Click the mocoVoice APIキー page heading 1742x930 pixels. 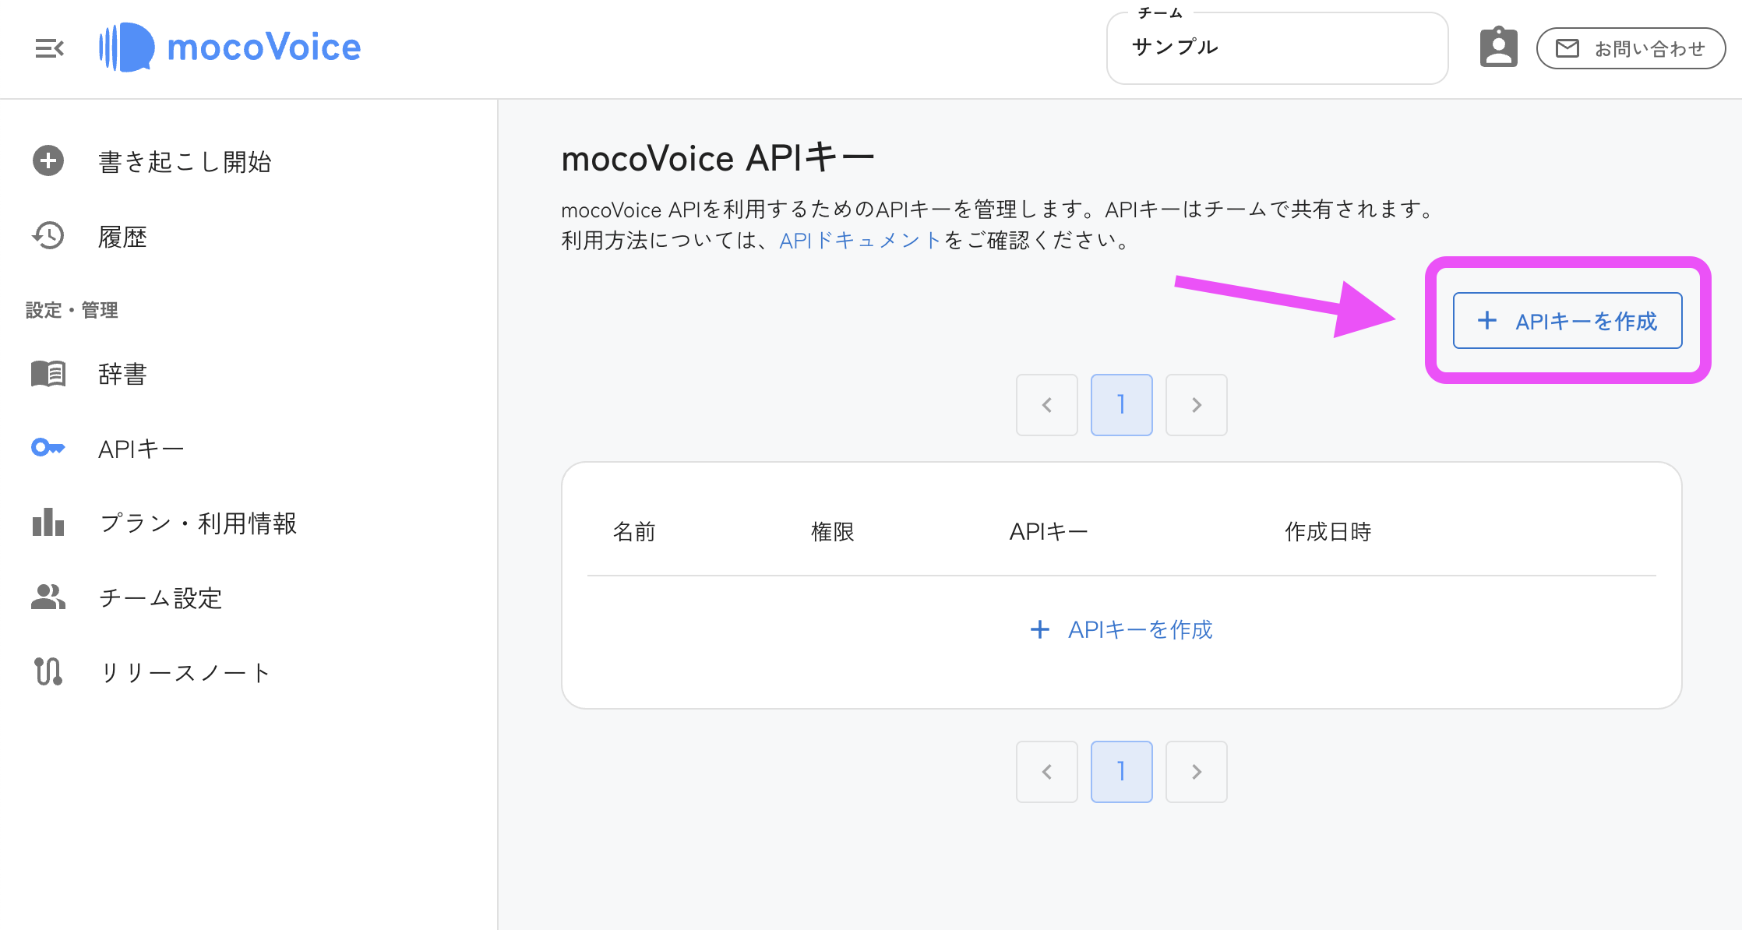point(718,158)
